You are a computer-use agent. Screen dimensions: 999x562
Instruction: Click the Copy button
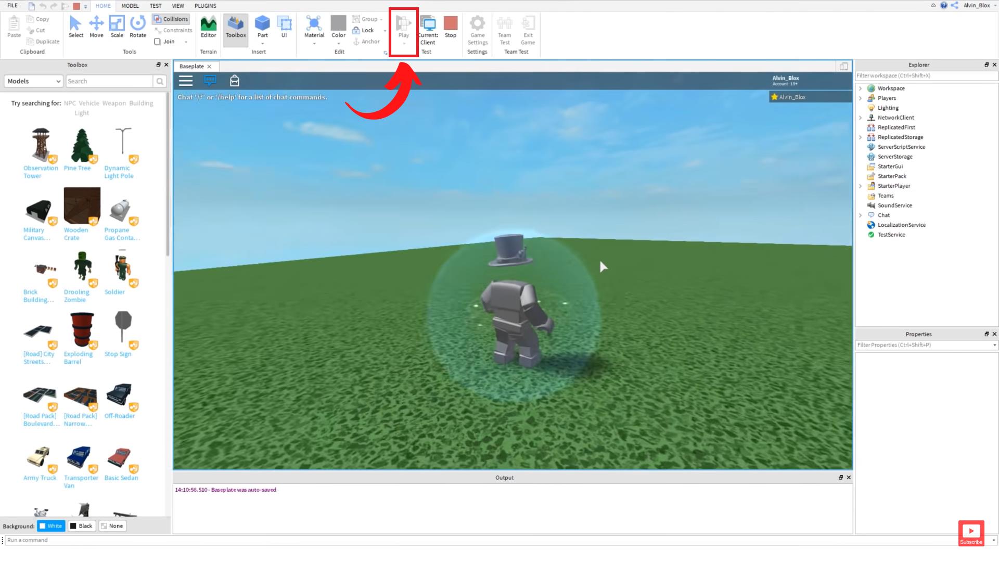38,19
